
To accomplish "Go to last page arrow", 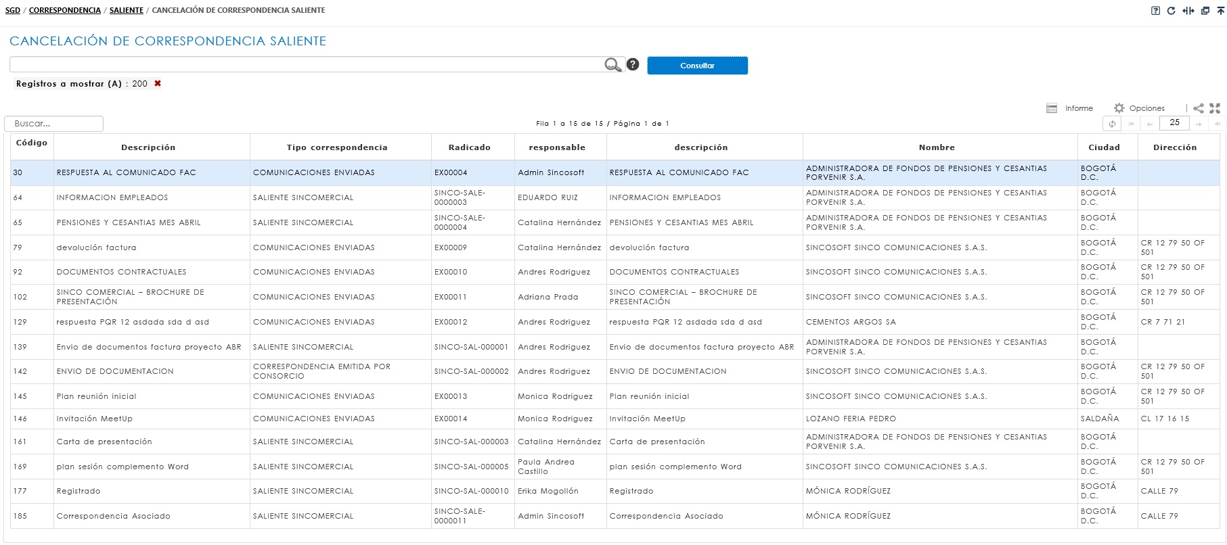I will [x=1217, y=124].
